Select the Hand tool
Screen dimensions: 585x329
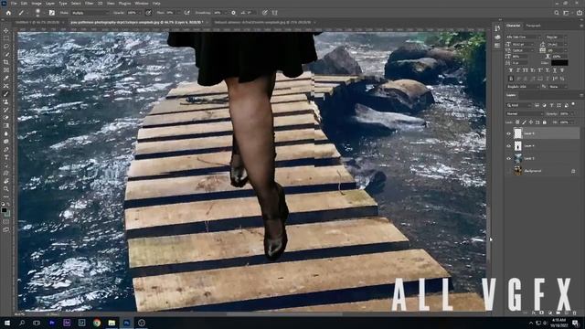[x=6, y=181]
